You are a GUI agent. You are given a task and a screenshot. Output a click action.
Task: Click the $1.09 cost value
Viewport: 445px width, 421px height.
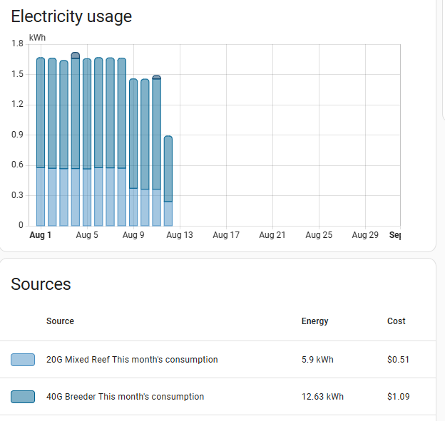tap(398, 396)
